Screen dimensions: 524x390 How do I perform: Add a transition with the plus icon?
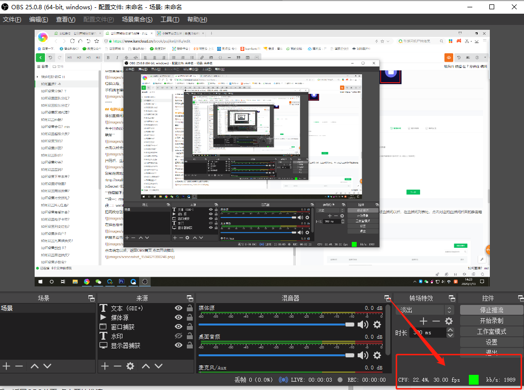[x=423, y=321]
